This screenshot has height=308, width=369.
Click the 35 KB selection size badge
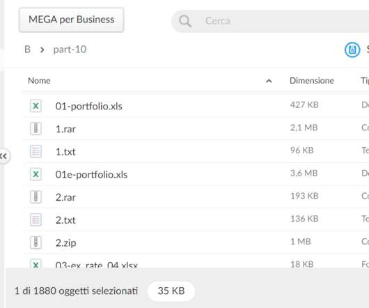pos(171,291)
